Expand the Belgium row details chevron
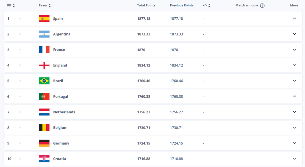305x167 pixels. (294, 128)
